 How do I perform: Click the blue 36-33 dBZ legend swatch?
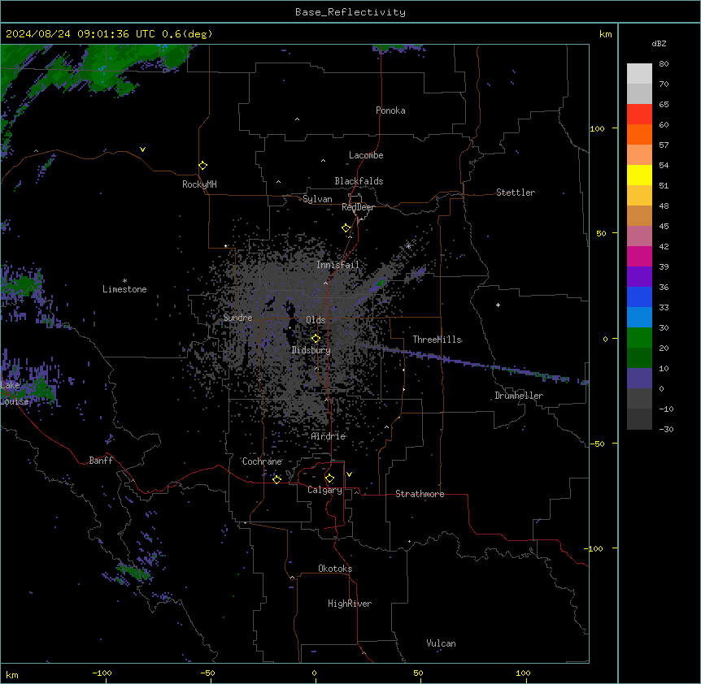click(x=639, y=297)
